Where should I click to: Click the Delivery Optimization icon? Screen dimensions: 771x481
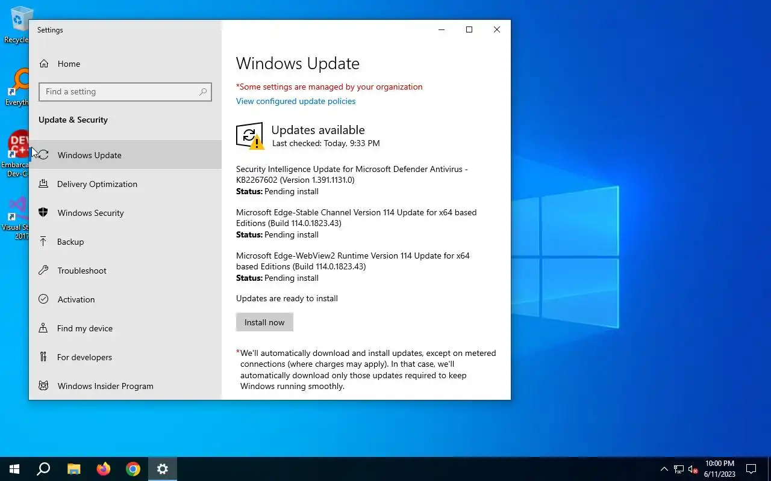[x=43, y=184]
